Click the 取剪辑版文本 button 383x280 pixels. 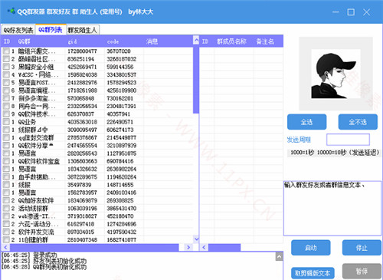(x=313, y=273)
